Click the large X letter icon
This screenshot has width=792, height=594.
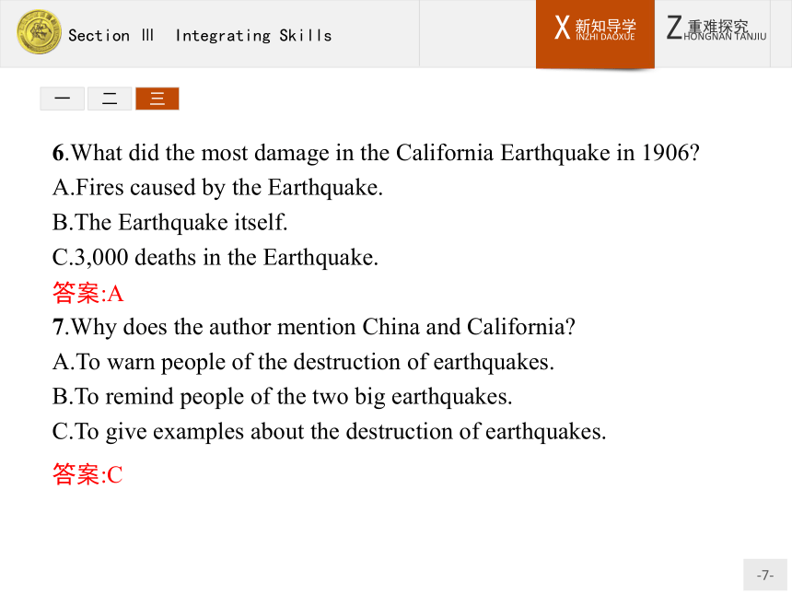(x=562, y=28)
